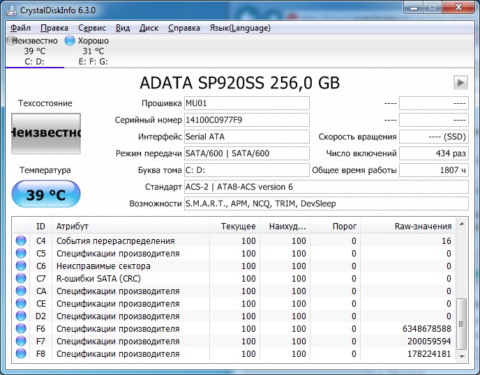Screen dimensions: 480x375
Task: Click the Режим передачи field SATA/600
Action: [247, 153]
